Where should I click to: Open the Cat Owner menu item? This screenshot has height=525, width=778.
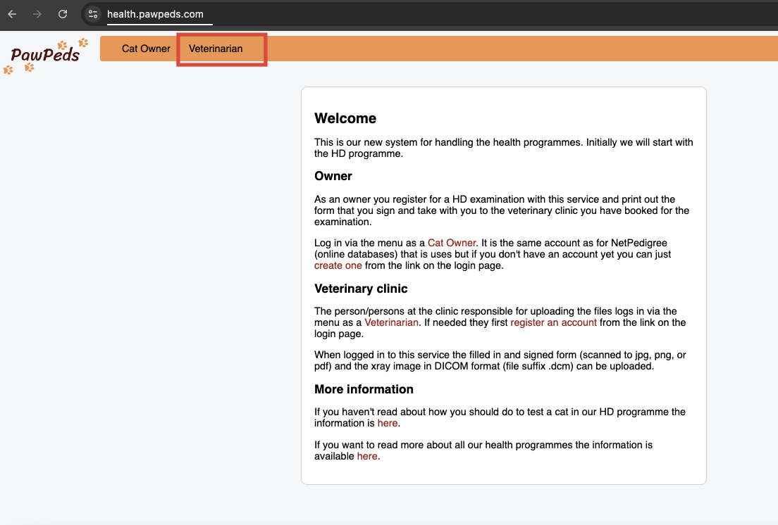coord(146,49)
